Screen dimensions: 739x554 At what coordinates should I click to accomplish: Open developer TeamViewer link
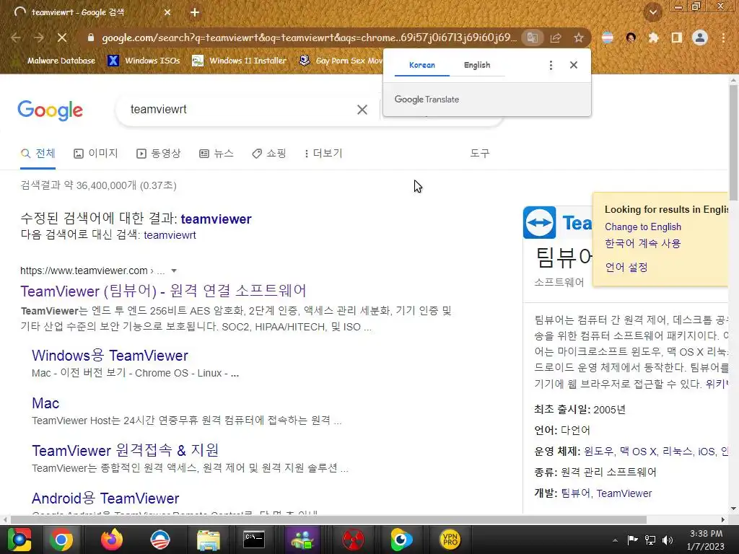624,493
